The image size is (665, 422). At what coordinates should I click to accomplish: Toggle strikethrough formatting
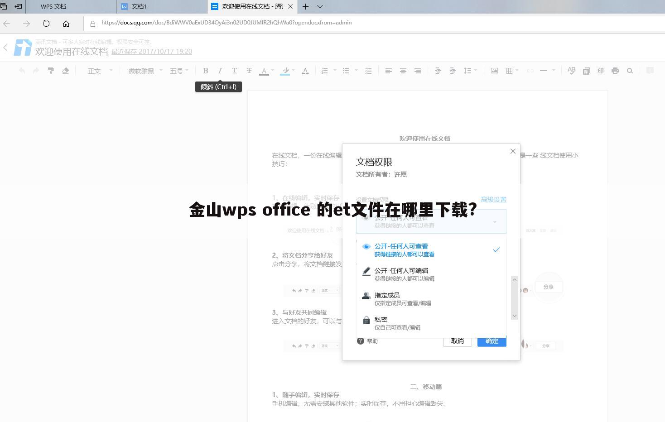249,71
